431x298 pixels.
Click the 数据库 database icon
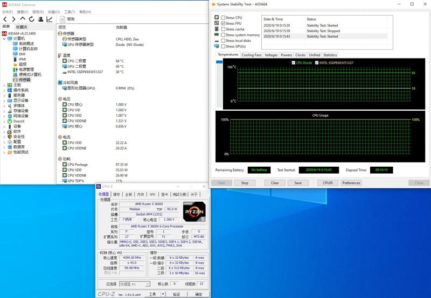(10, 147)
